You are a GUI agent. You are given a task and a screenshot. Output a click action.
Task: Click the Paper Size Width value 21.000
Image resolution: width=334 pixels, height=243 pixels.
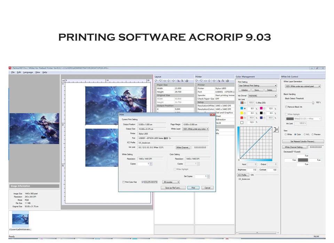tap(184, 89)
